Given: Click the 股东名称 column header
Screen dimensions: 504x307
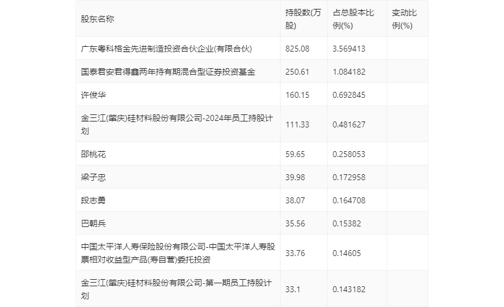Looking at the screenshot, I should (x=97, y=19).
